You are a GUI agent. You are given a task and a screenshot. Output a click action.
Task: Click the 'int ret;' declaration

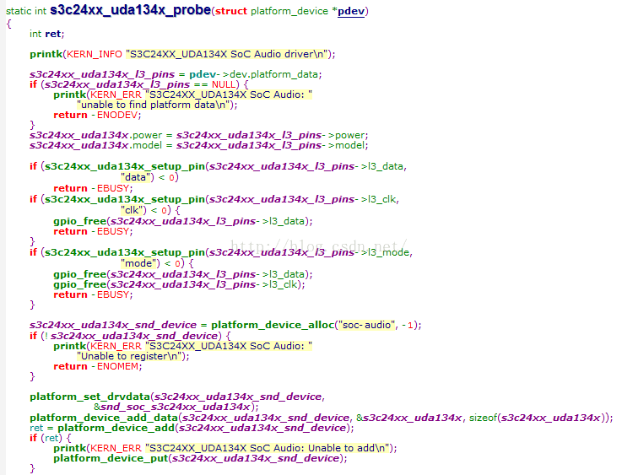(46, 34)
